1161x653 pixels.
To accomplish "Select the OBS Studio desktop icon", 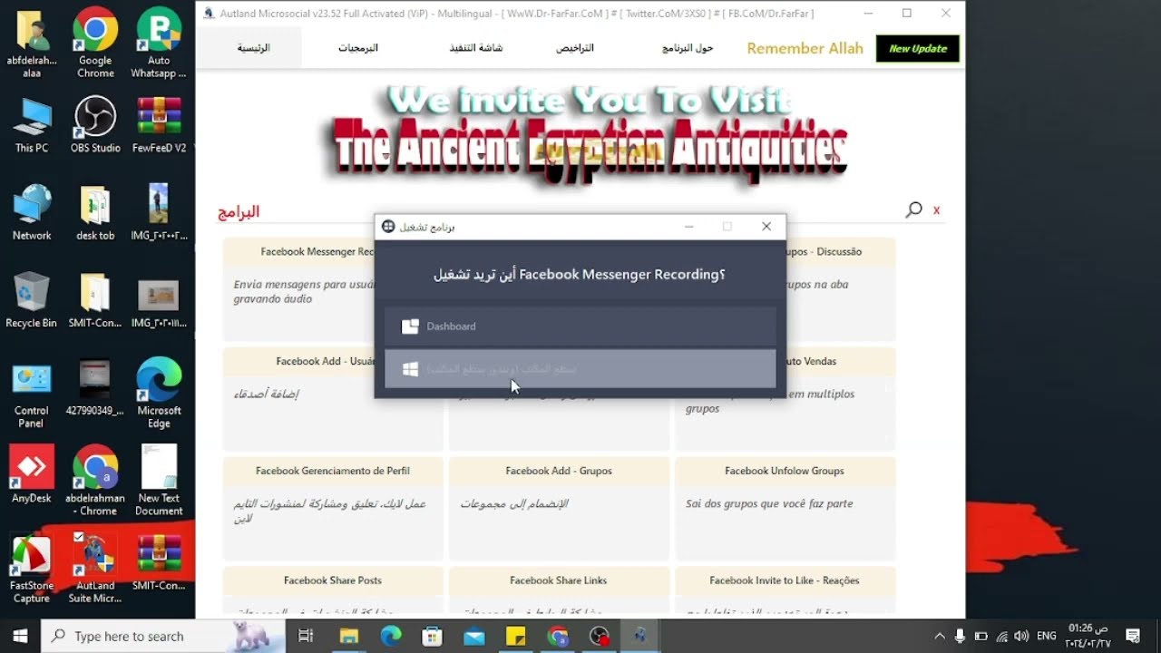I will [x=95, y=125].
